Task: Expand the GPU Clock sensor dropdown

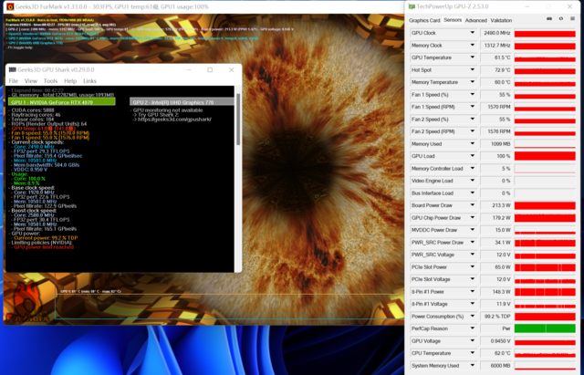Action: (x=472, y=32)
